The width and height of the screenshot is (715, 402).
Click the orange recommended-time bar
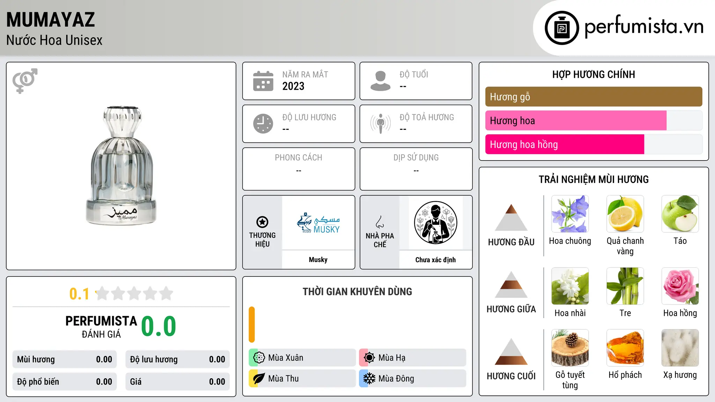coord(252,325)
